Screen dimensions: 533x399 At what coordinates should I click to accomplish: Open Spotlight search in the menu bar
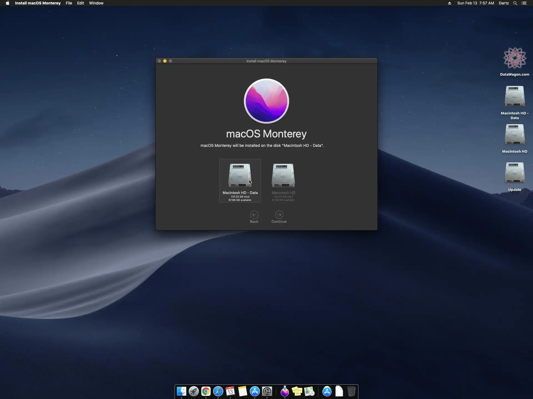click(515, 3)
